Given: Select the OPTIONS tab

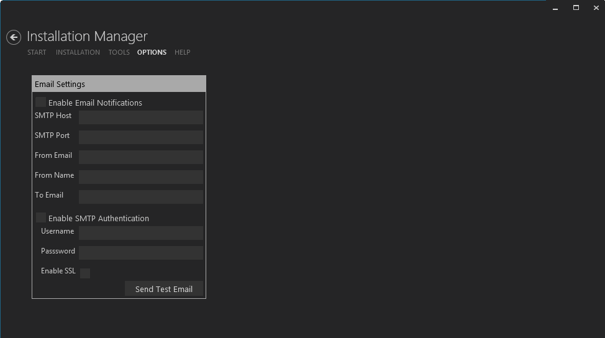Looking at the screenshot, I should click(x=152, y=52).
